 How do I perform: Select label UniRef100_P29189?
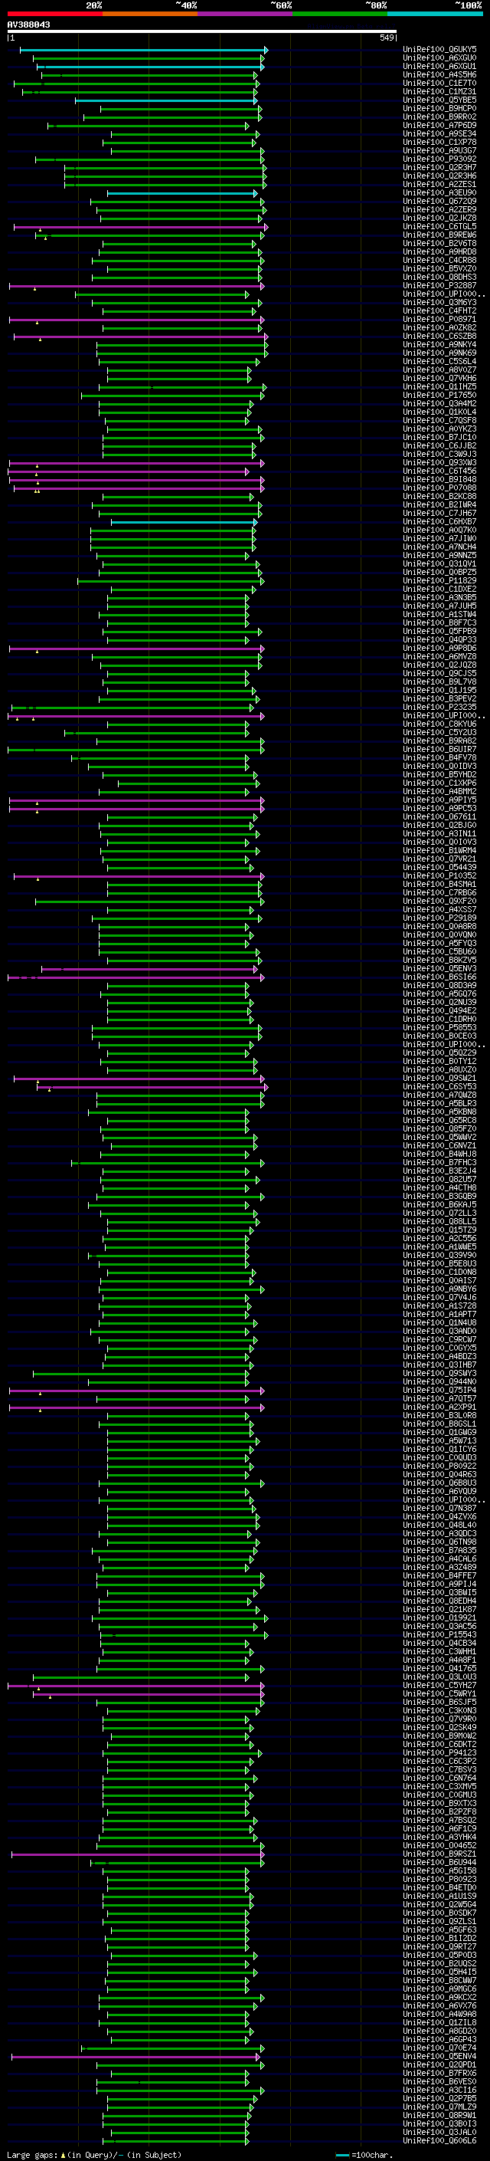439,918
